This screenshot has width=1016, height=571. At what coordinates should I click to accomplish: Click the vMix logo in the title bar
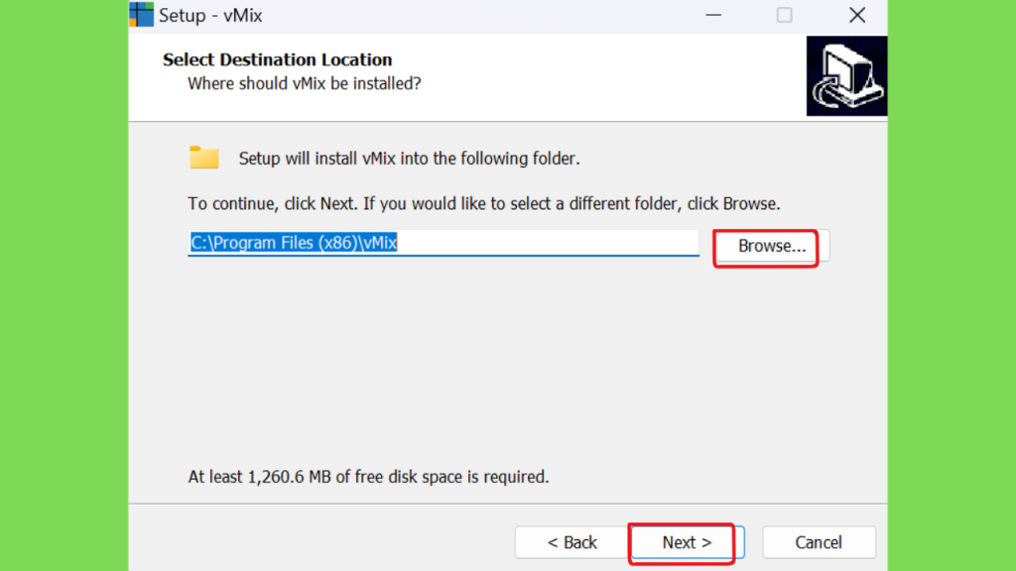pos(141,14)
